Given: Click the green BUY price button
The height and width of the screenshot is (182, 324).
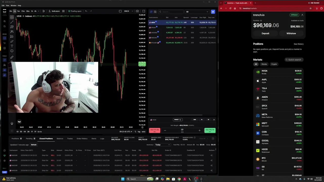Looking at the screenshot, I should [210, 130].
